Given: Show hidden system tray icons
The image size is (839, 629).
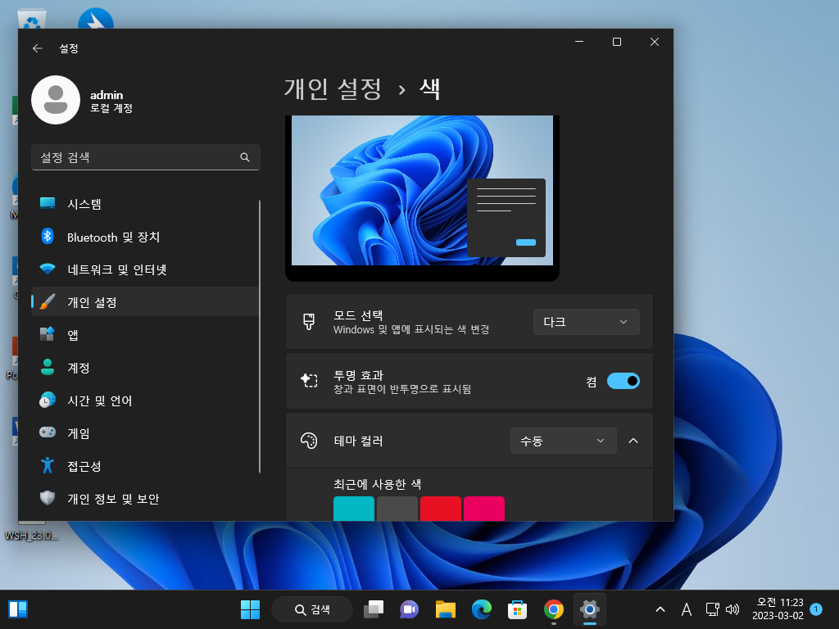Looking at the screenshot, I should pos(660,609).
